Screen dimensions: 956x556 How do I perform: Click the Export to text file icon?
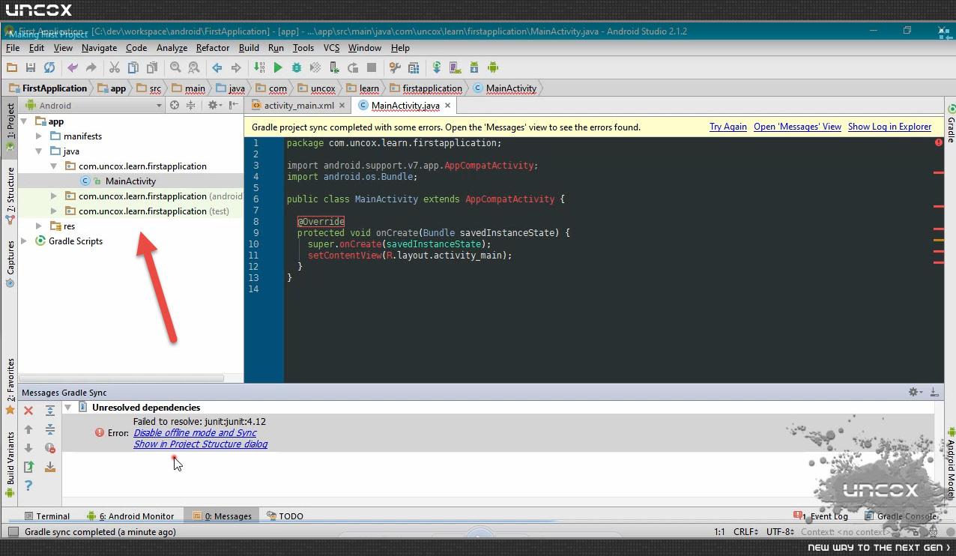coord(28,467)
